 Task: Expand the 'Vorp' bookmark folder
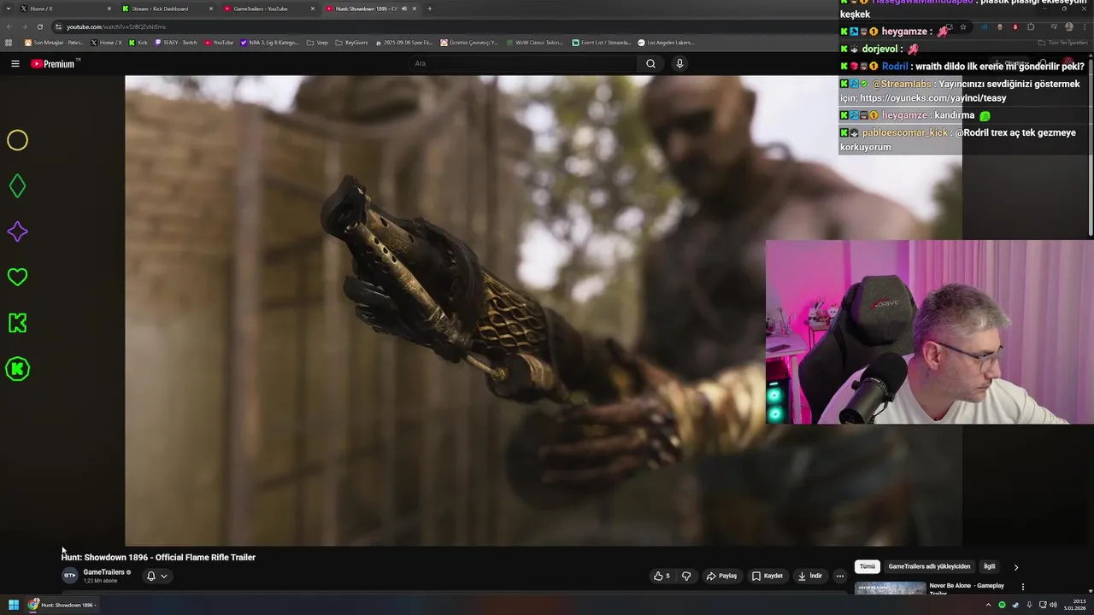coord(317,43)
